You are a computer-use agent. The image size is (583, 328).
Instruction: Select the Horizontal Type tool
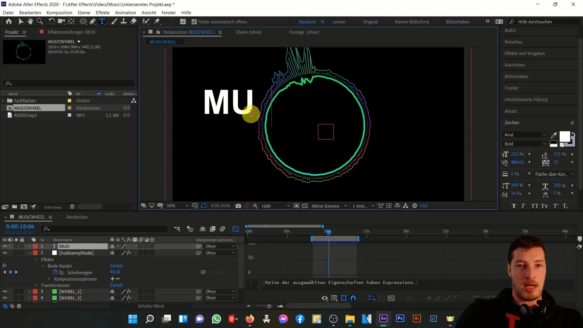pyautogui.click(x=102, y=22)
